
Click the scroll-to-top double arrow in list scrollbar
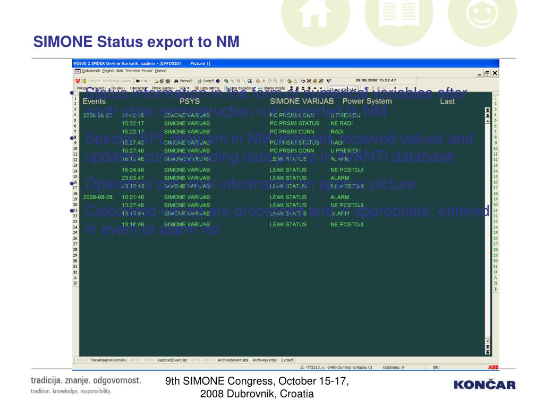pos(488,110)
